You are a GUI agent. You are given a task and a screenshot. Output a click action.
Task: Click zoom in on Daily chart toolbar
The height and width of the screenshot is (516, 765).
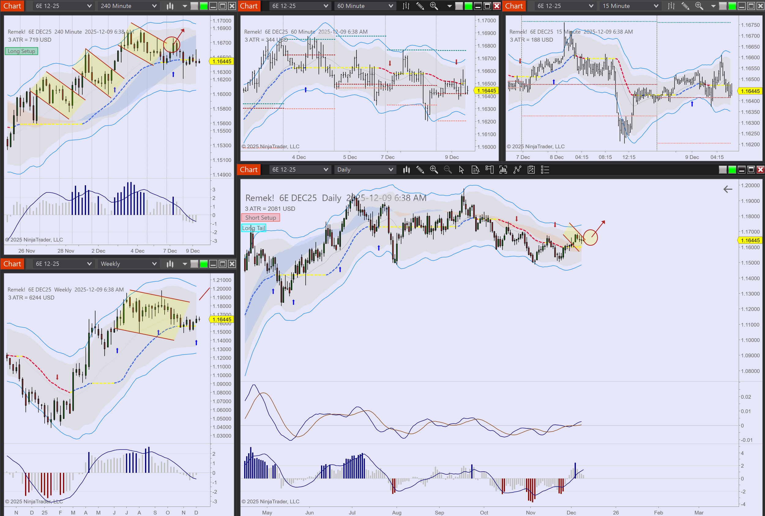(x=434, y=170)
